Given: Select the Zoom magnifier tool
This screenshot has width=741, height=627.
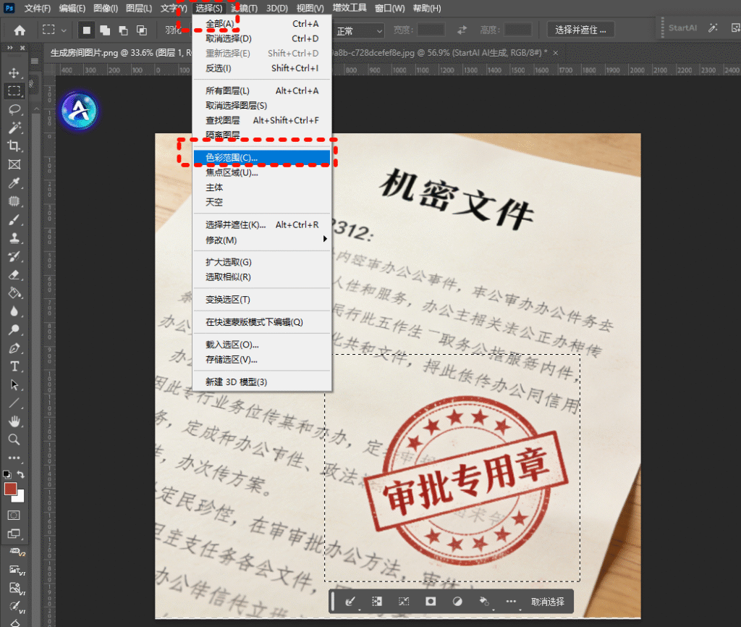Looking at the screenshot, I should coord(14,439).
